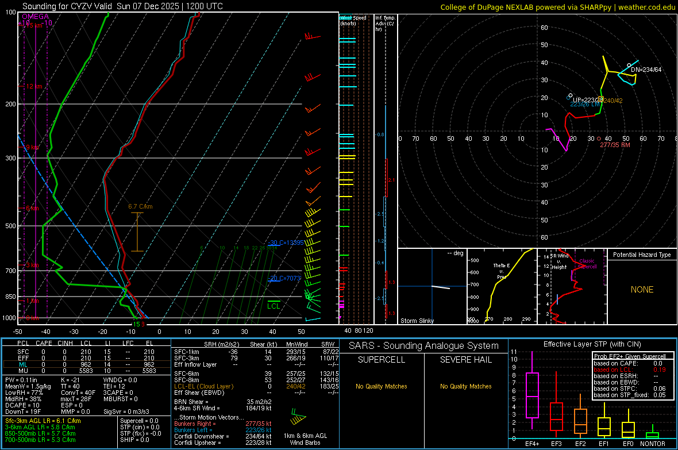Click the Inf. Temp. Adv. panel header
Screen dimensions: 678x450
point(385,24)
